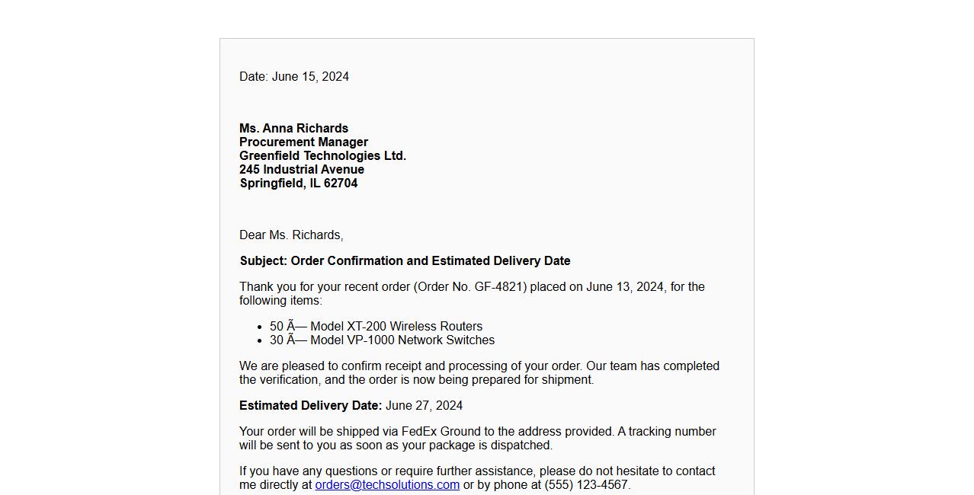The height and width of the screenshot is (495, 974).
Task: Click the recipient name Ms. Anna Richards
Action: (293, 129)
